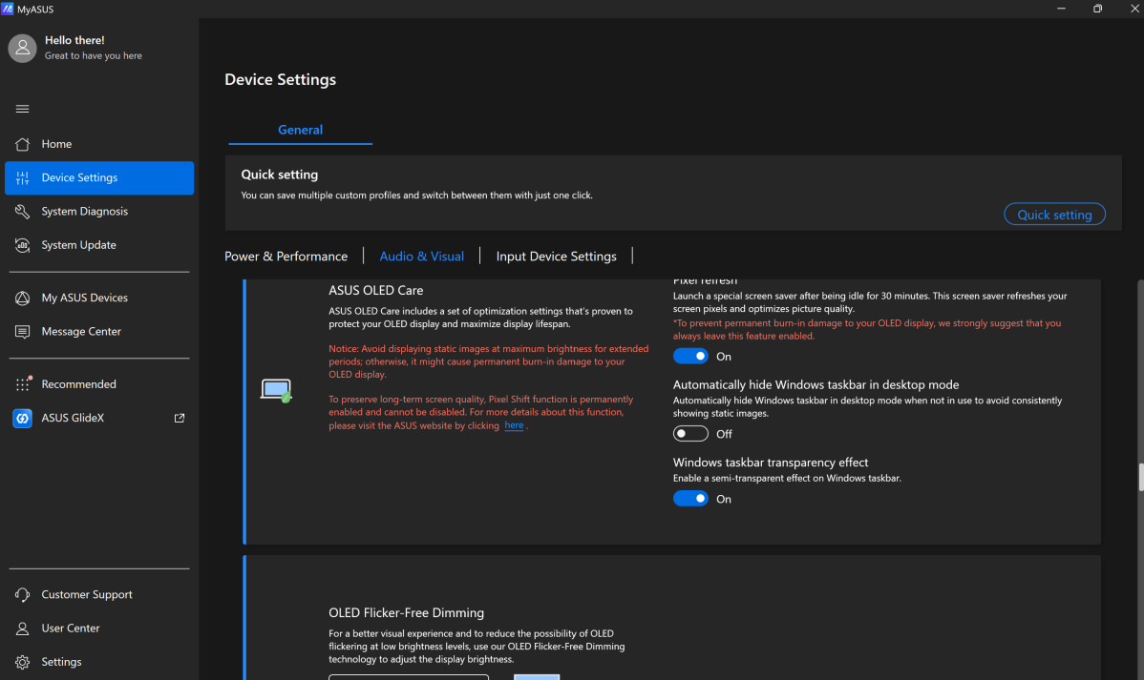Click the vertical scrollbar thumb
This screenshot has width=1144, height=680.
coord(1140,478)
